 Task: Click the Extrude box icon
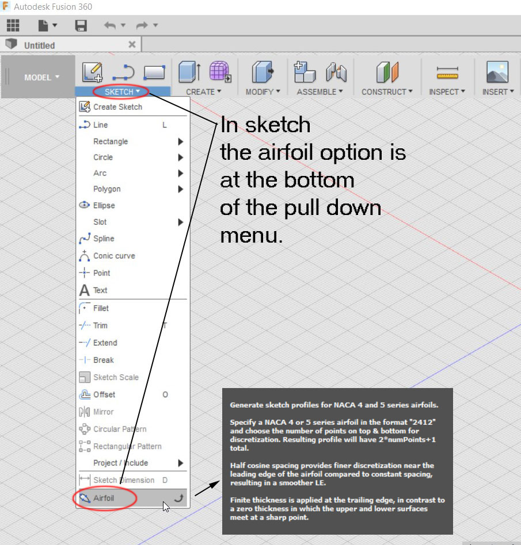(190, 72)
